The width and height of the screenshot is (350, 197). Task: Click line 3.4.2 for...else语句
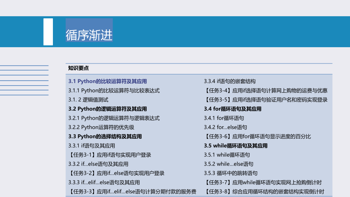(225, 127)
